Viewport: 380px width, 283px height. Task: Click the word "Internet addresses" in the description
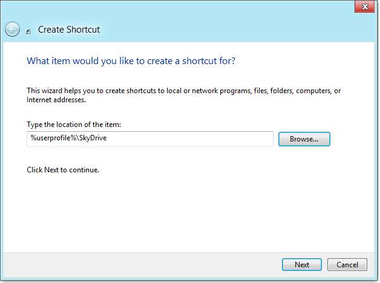pos(56,99)
